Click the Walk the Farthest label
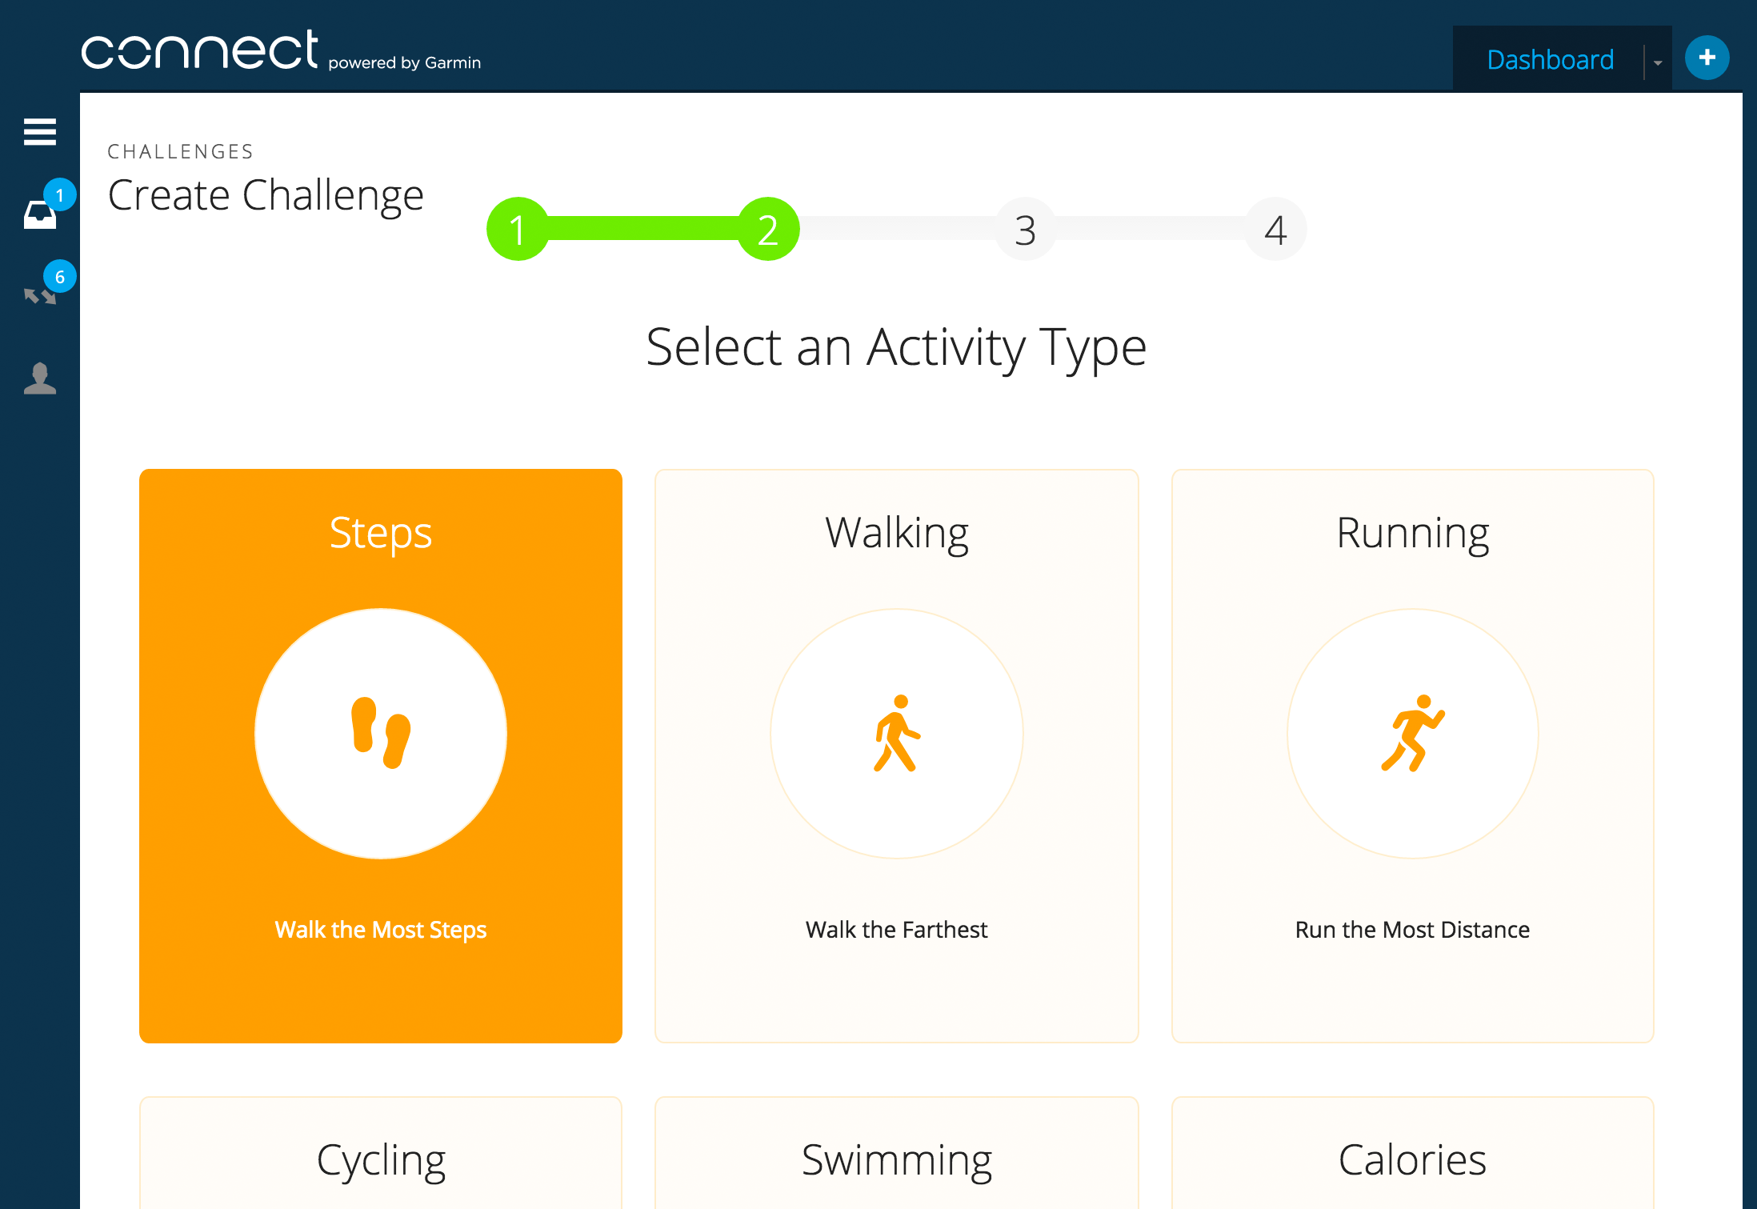Viewport: 1757px width, 1209px height. point(897,930)
